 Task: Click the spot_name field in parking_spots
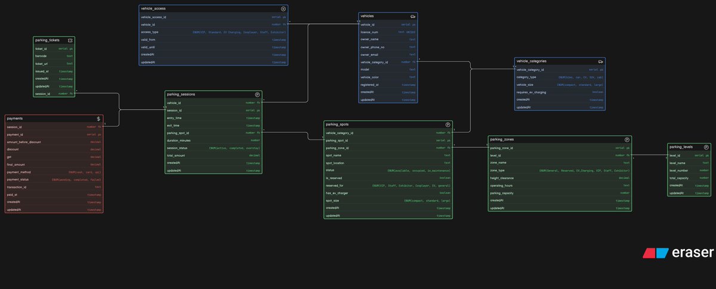[x=388, y=156]
